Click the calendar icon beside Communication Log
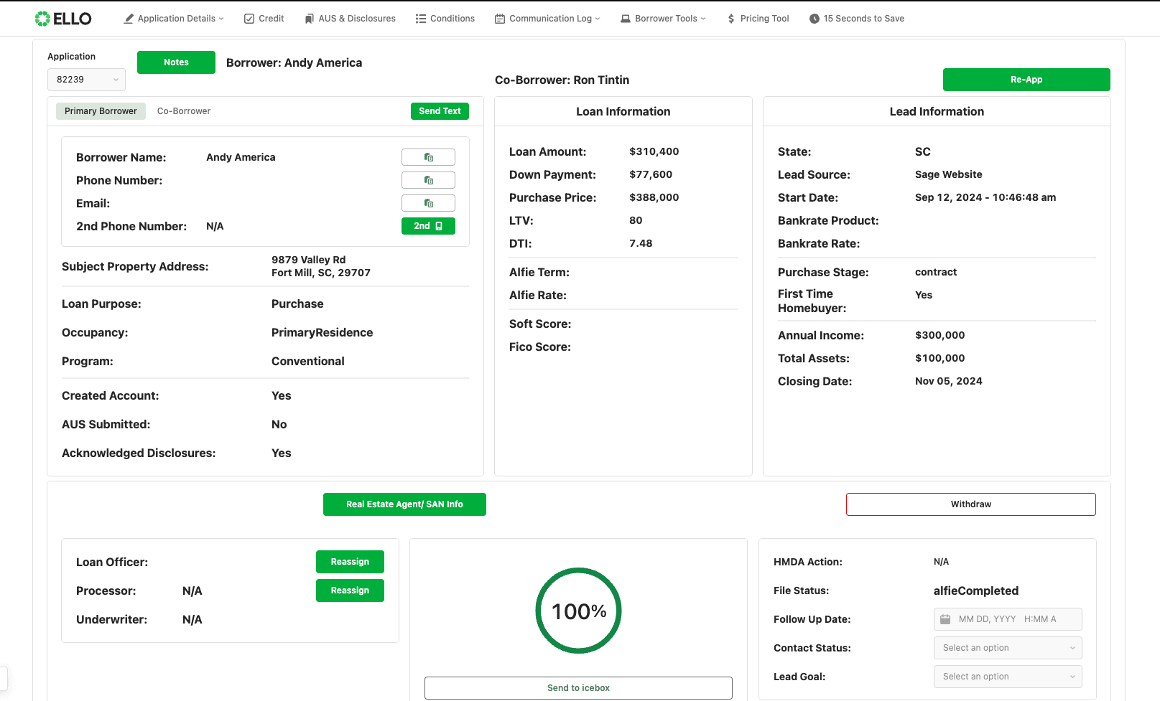Screen dimensions: 1160x701 499,18
